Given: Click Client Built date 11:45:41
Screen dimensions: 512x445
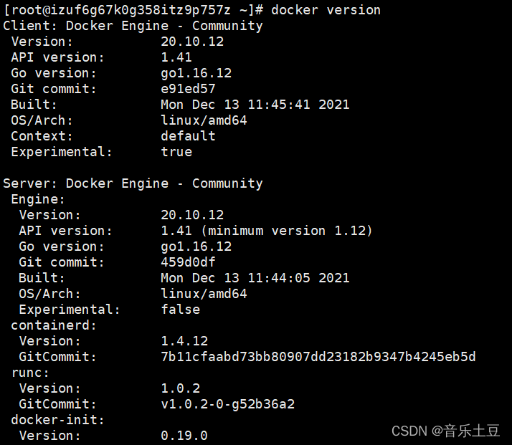Looking at the screenshot, I should (279, 105).
